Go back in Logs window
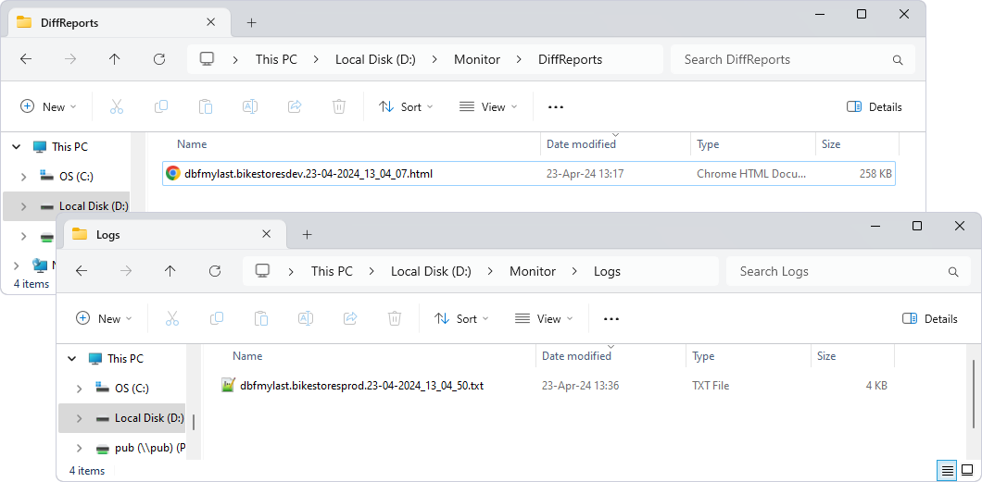Viewport: 982px width, 482px height. [82, 271]
